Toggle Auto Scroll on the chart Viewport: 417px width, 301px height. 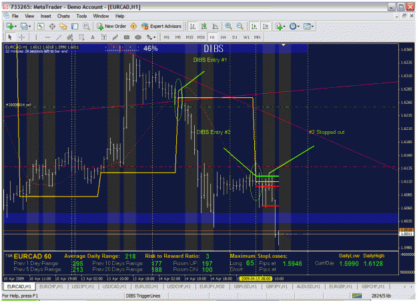(254, 26)
